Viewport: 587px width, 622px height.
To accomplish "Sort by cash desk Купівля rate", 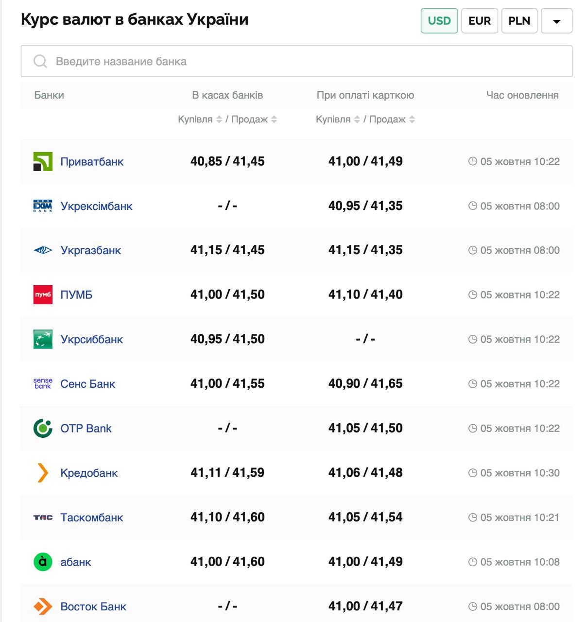I will 219,120.
